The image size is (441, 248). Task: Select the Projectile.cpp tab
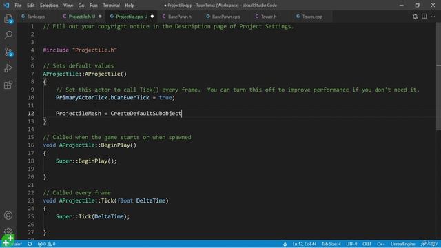[132, 17]
